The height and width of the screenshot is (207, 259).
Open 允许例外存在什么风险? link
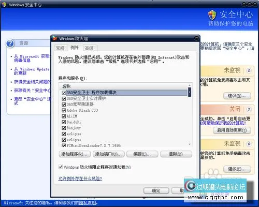[x=80, y=179]
